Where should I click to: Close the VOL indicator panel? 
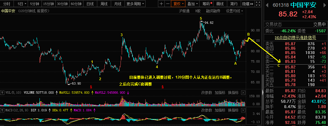(x=243, y=93)
